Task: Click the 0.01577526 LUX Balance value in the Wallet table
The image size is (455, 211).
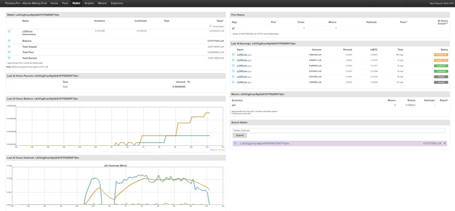Action: point(216,41)
